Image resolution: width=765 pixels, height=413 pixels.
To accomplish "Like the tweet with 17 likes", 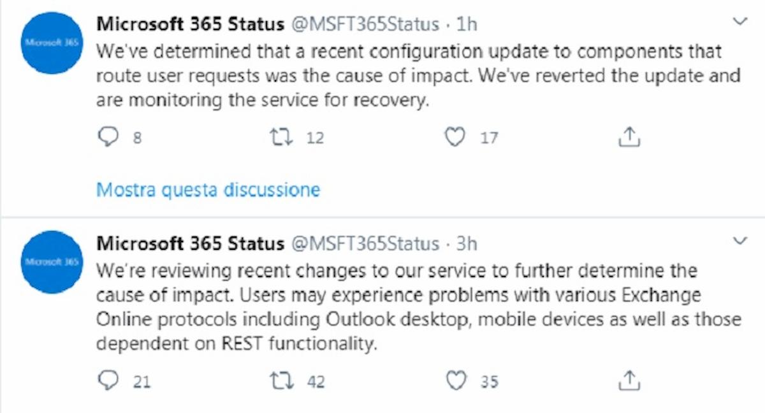I will [455, 136].
